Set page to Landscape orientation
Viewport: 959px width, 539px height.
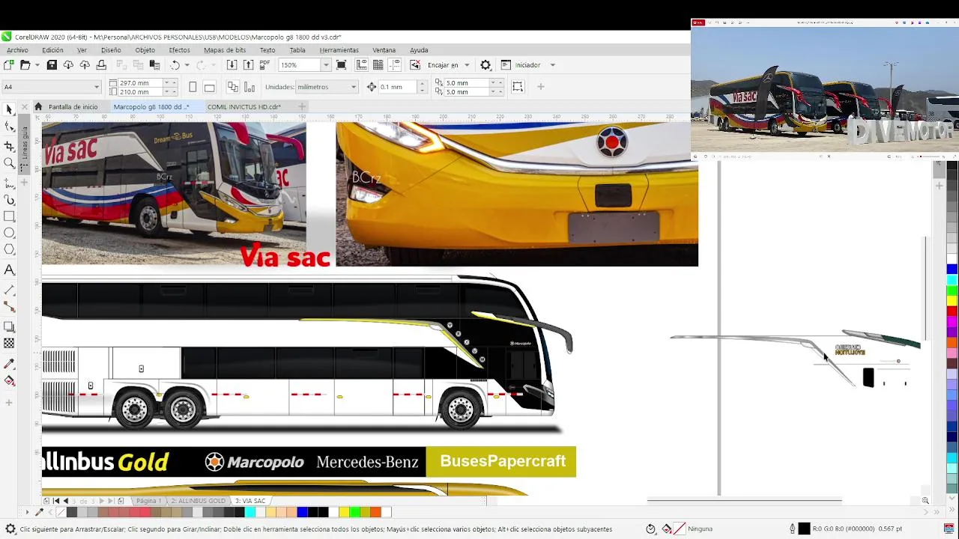tap(209, 87)
